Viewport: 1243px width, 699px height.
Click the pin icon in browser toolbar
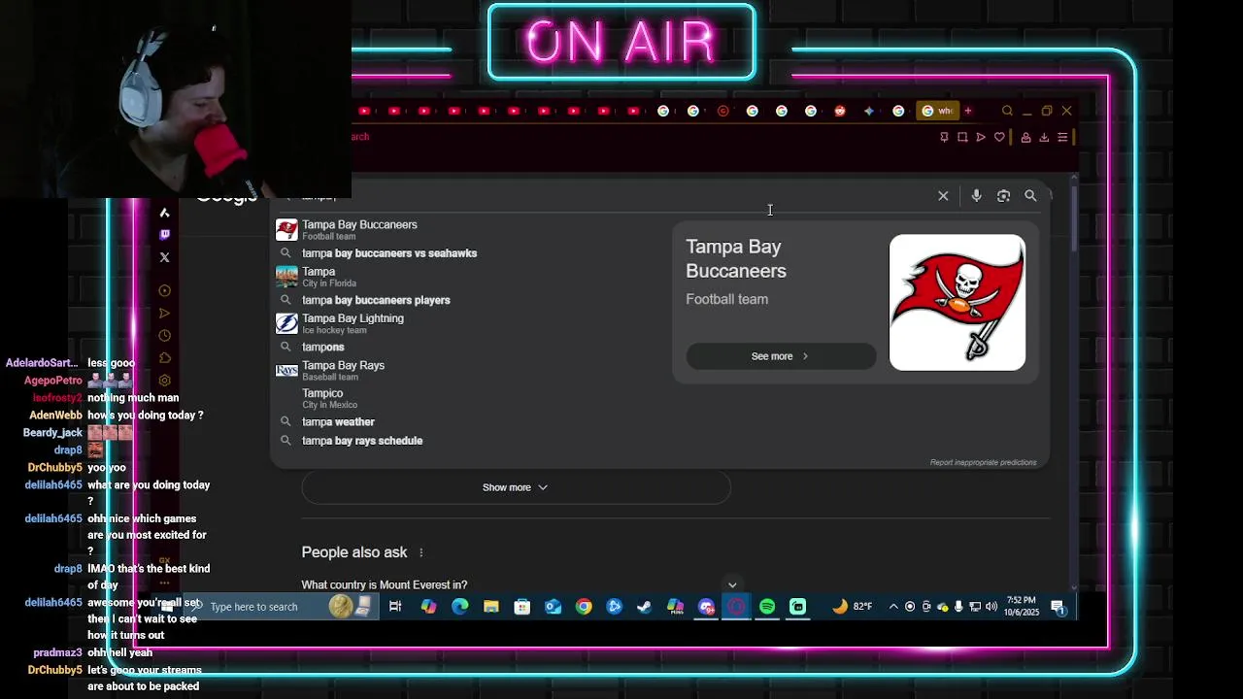(x=944, y=137)
